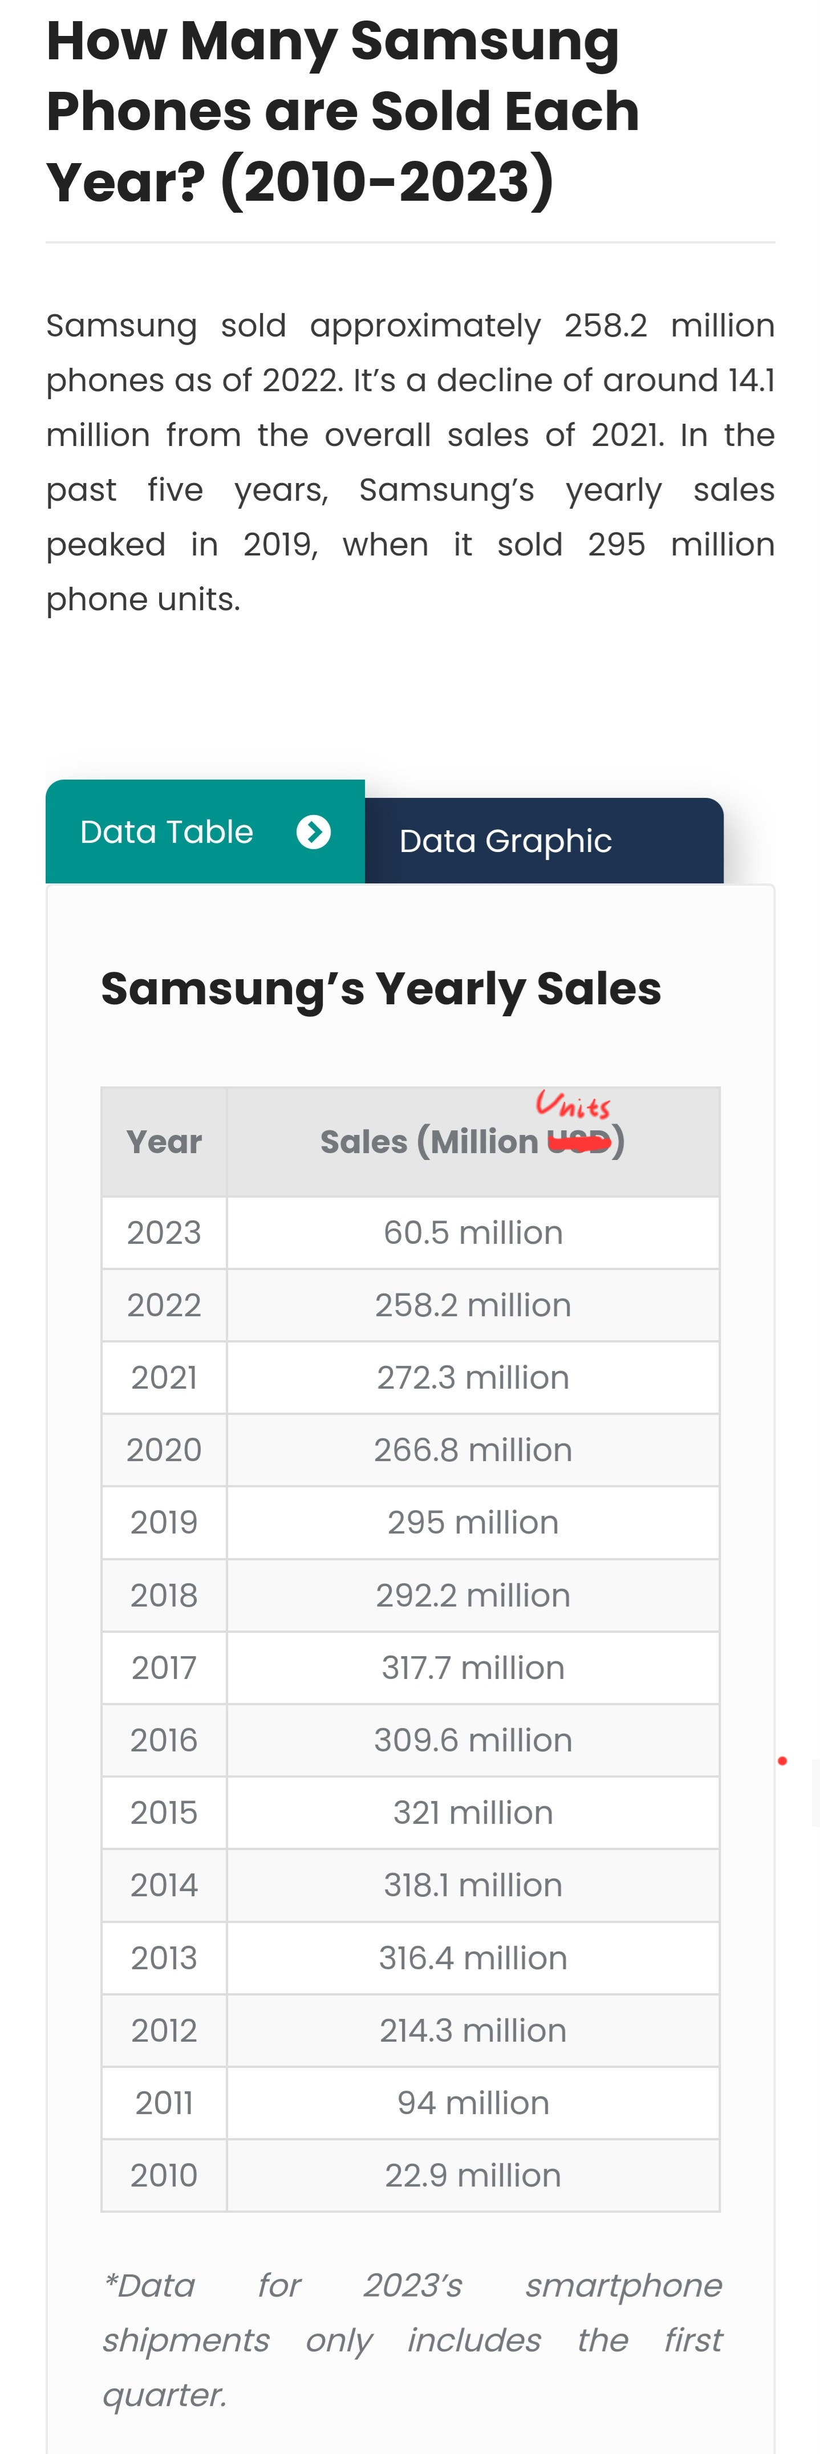Click the 321 million table cell
This screenshot has height=2454, width=820.
click(472, 1812)
